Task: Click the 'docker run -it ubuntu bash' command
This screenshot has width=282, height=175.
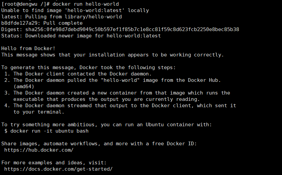Action: 50,131
